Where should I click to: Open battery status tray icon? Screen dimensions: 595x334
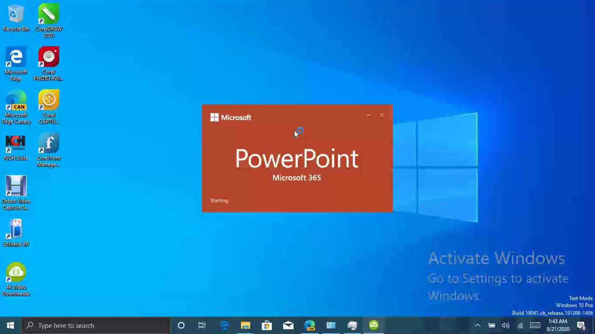(x=491, y=325)
